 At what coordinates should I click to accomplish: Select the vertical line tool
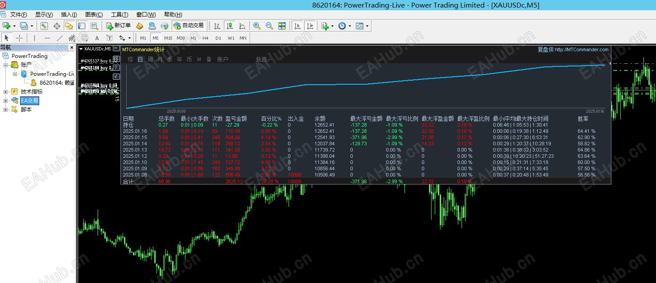tap(34, 38)
